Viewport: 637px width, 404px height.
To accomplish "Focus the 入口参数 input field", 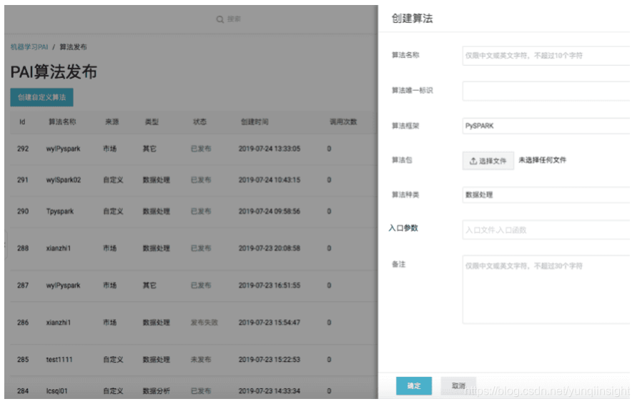I will [546, 230].
